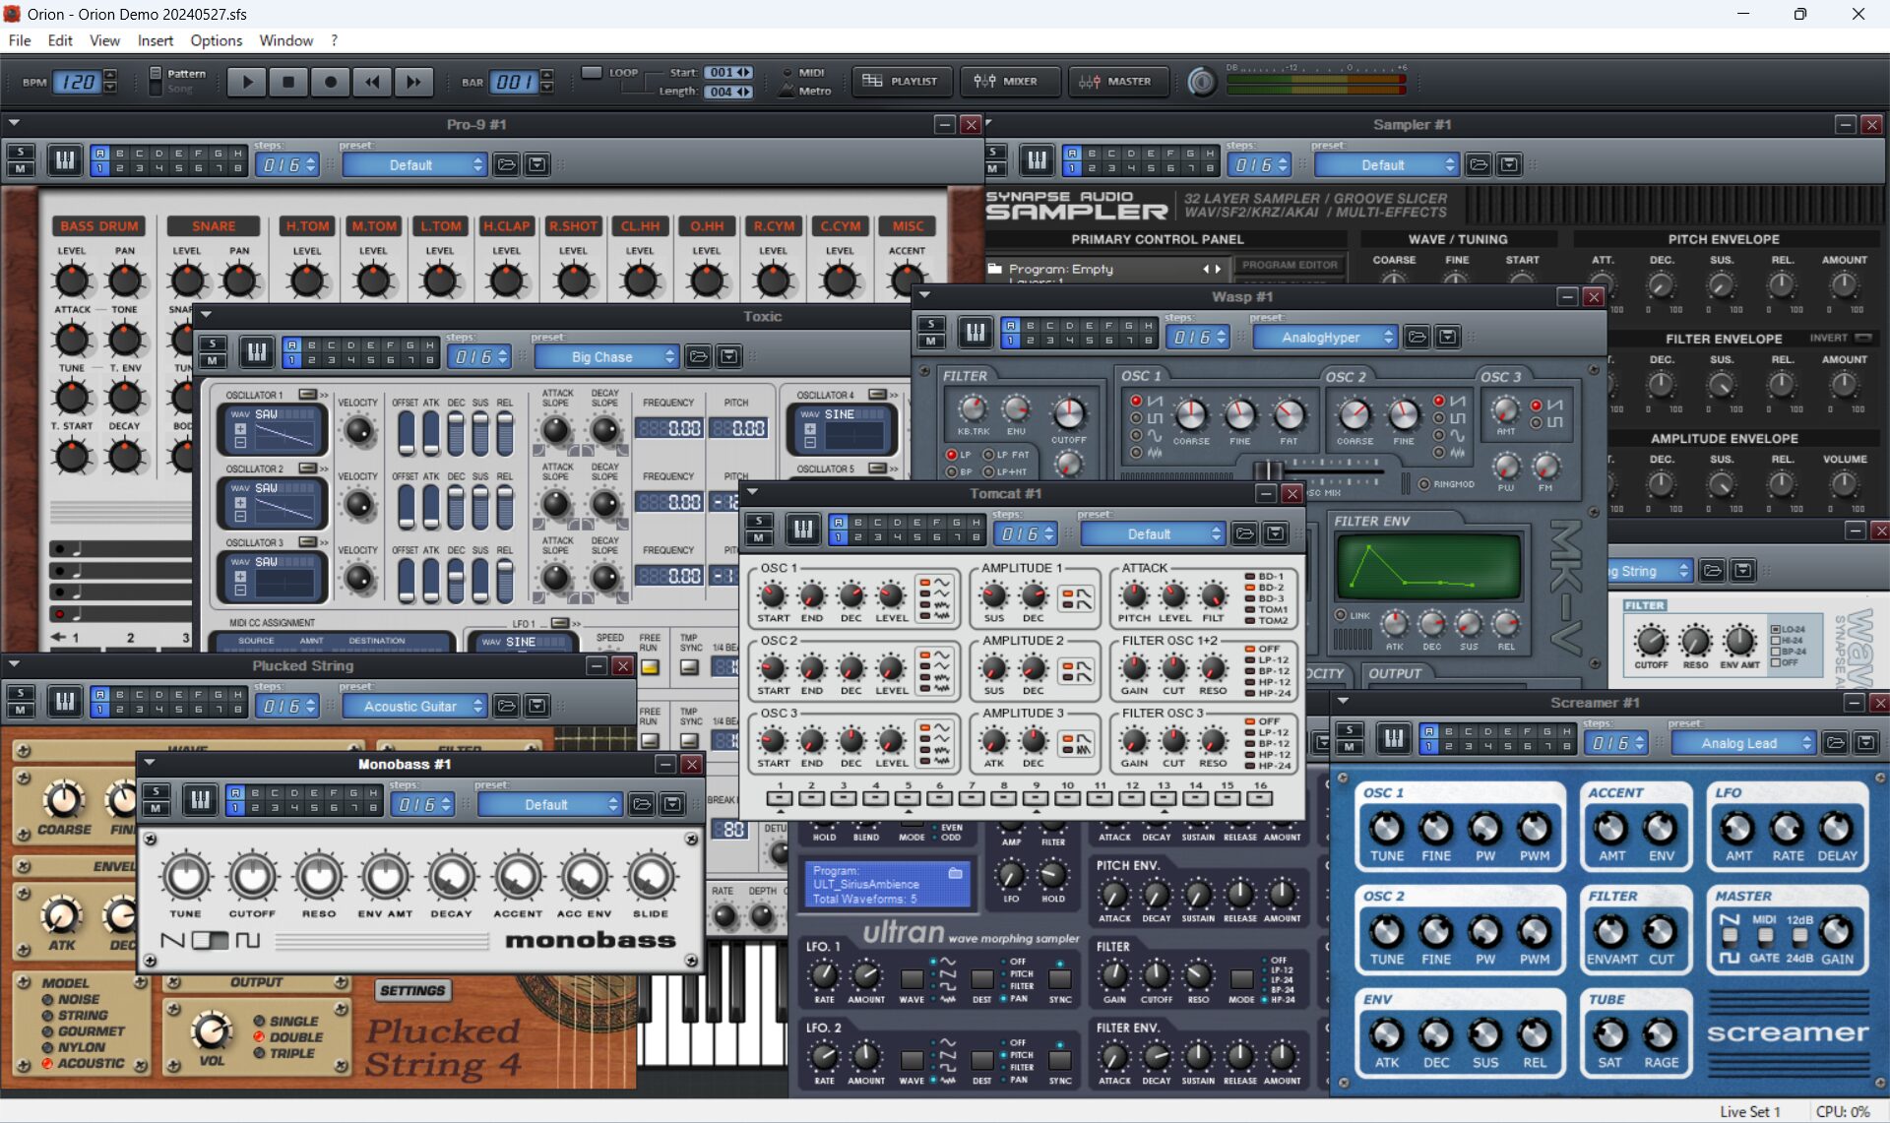Screen dimensions: 1890x1123
Task: Click the BPM tempo field
Action: click(x=79, y=82)
